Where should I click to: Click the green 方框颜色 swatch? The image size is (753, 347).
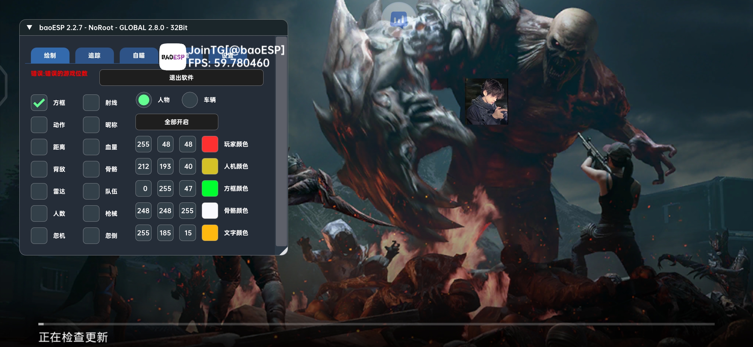click(x=210, y=189)
